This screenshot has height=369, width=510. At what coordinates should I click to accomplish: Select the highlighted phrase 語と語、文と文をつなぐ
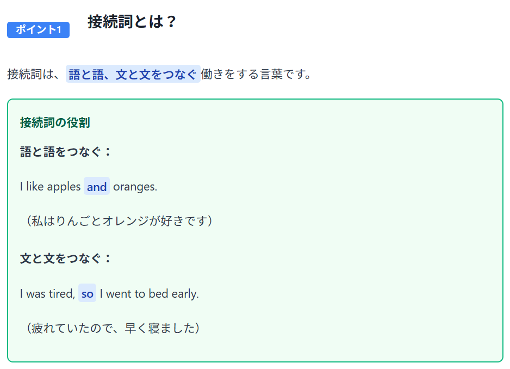pos(133,74)
